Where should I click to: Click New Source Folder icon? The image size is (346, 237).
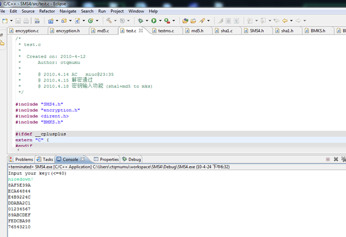pyautogui.click(x=64, y=21)
